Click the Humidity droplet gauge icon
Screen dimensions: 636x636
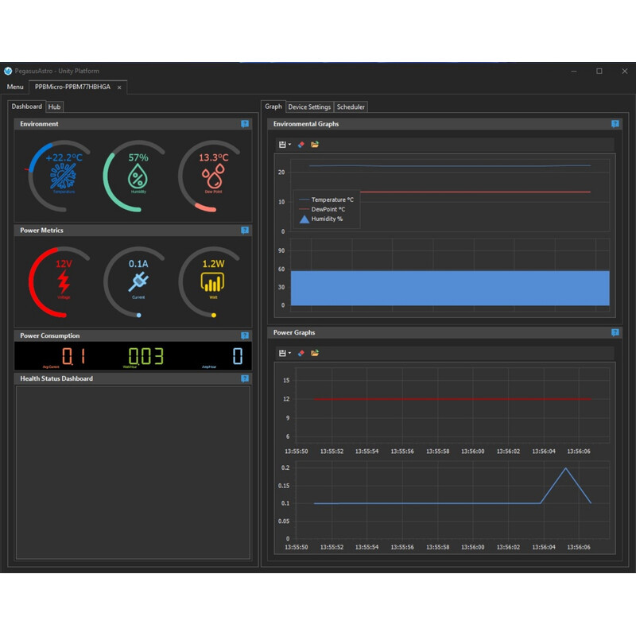(x=138, y=176)
